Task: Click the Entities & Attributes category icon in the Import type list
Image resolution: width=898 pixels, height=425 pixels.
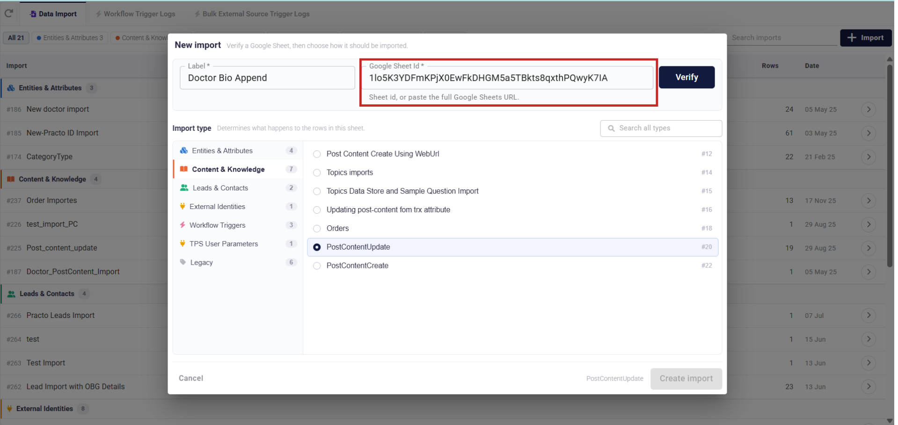Action: 184,151
